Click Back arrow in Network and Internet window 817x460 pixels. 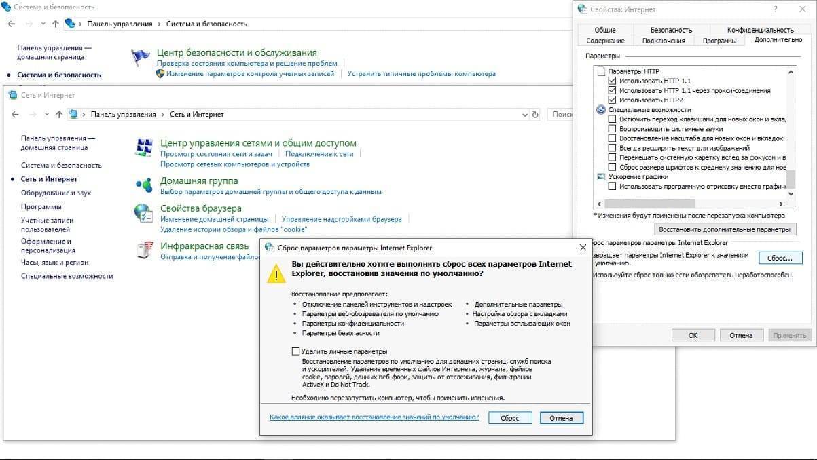16,115
